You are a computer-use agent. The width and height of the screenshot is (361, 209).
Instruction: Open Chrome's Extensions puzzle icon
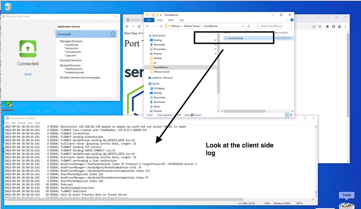coord(327,27)
